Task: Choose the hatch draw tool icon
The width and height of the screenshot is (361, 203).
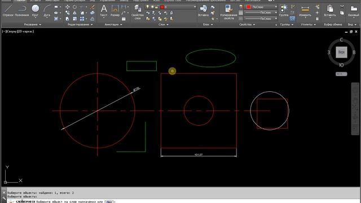Action: [x=56, y=19]
